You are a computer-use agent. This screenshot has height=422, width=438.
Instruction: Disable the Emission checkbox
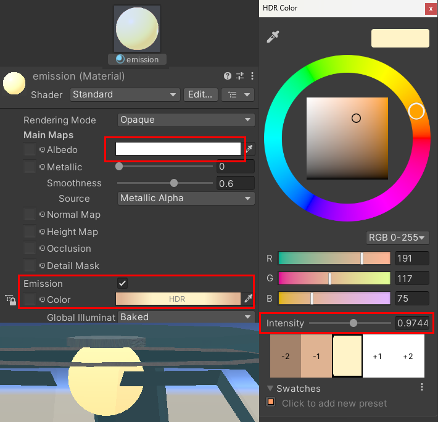click(123, 283)
